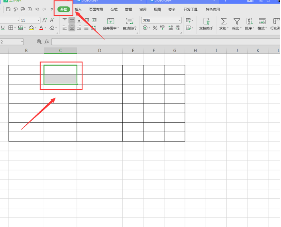
Task: Open the font size dropdown showing 11
Action: tap(30, 20)
